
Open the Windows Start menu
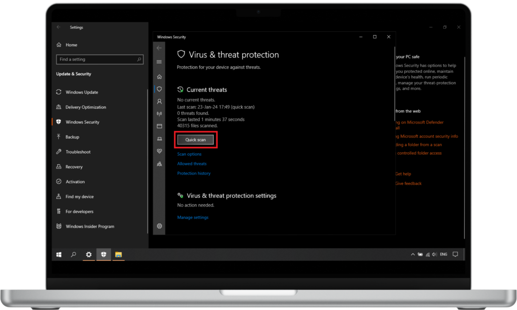coord(59,255)
